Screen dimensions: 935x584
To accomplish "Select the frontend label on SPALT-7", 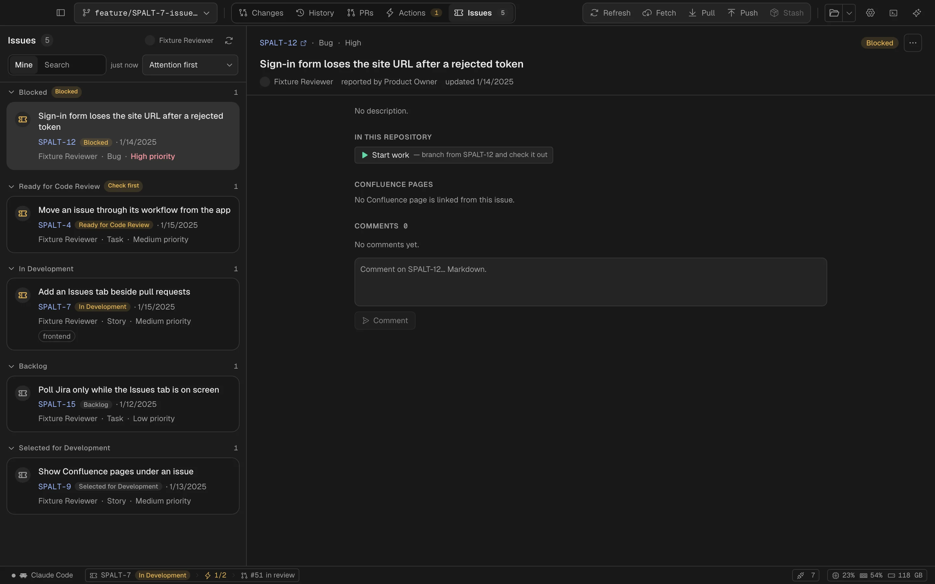I will click(56, 336).
